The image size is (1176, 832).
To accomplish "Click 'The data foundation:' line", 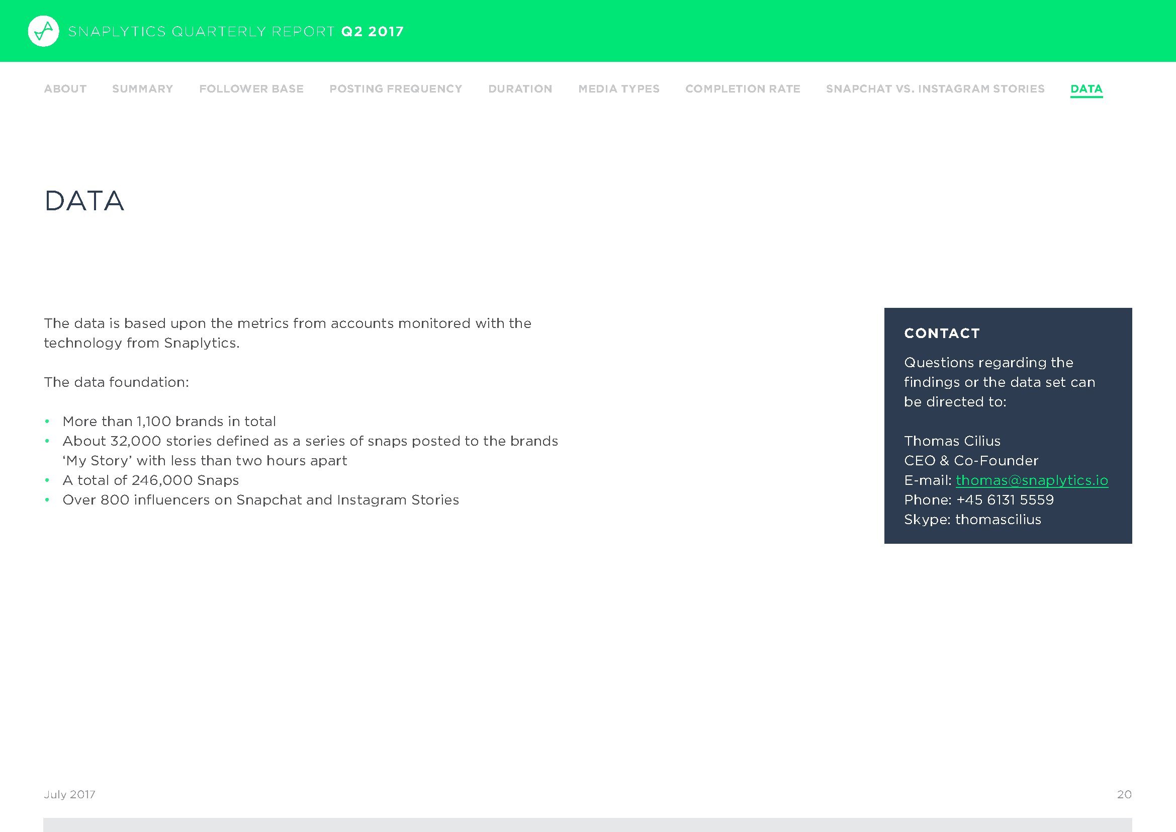I will [x=116, y=382].
